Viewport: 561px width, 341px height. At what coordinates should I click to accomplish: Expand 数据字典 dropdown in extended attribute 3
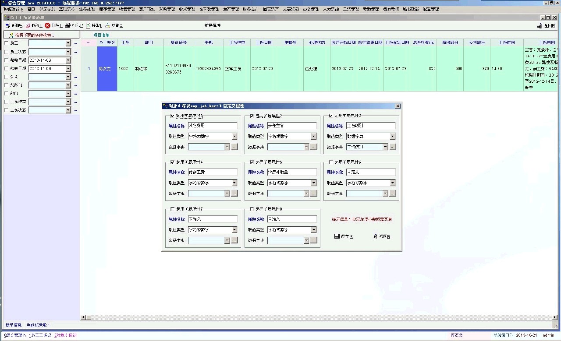pos(385,147)
